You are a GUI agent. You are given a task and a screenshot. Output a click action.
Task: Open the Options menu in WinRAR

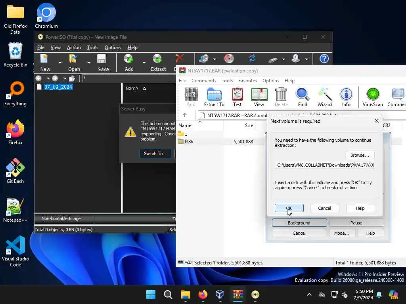pos(270,81)
